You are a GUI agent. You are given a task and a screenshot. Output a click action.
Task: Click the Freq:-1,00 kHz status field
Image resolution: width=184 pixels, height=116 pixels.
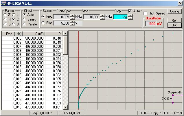coord(43,113)
